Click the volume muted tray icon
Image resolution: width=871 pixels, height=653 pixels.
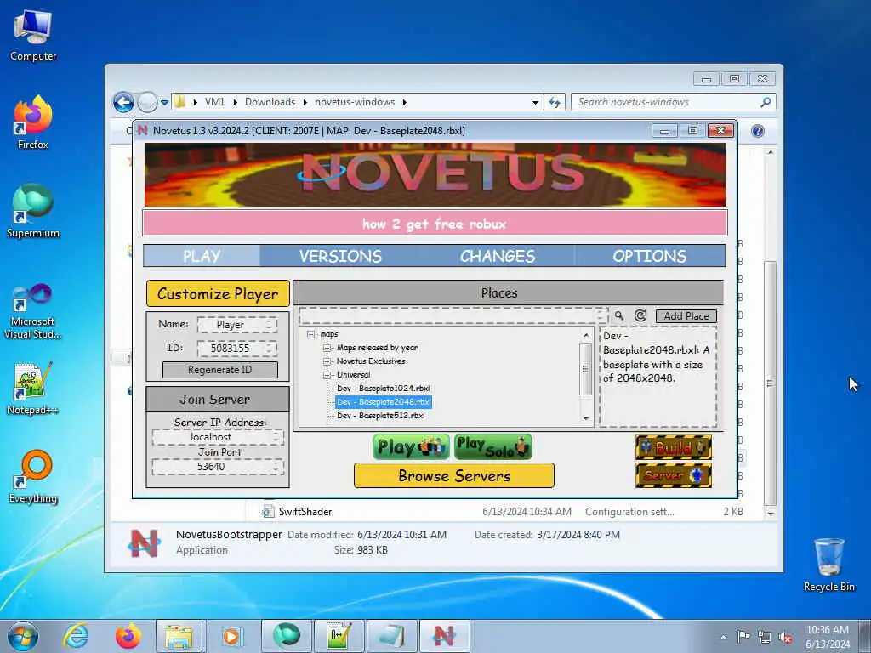[x=786, y=638]
